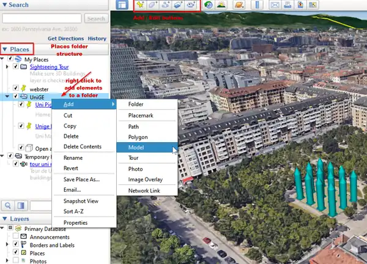The height and width of the screenshot is (264, 367).
Task: Expand the Sightseeing Tour folder
Action: [8, 67]
